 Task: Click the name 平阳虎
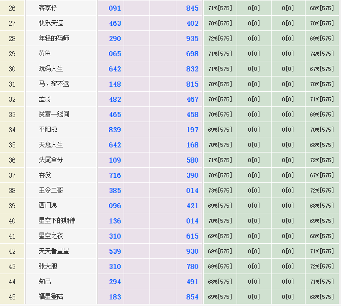48,130
